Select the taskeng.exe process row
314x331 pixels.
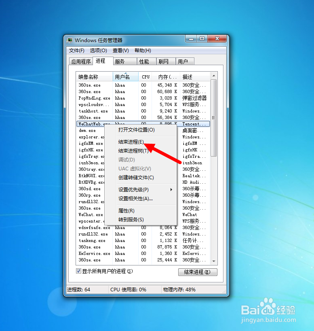click(x=143, y=241)
